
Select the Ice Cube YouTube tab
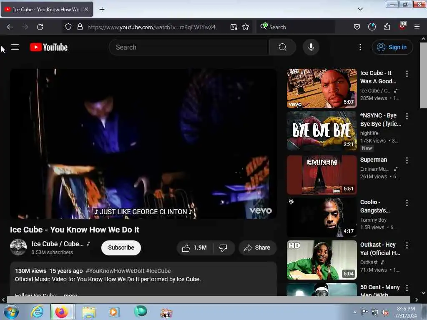(47, 9)
